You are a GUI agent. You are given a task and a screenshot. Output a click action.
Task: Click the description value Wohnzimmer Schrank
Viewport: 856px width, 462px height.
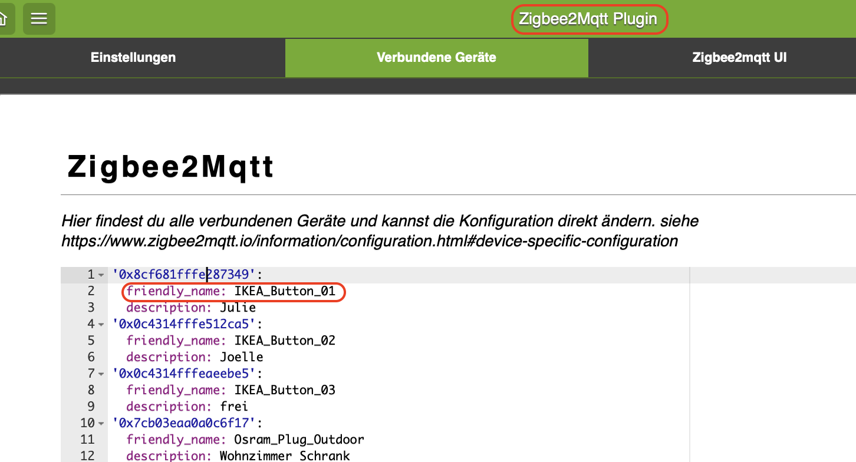(285, 456)
